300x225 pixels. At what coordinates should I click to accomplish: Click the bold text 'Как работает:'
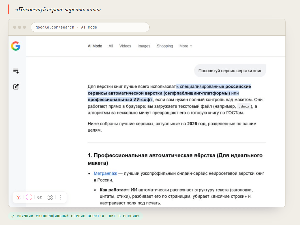(x=115, y=190)
